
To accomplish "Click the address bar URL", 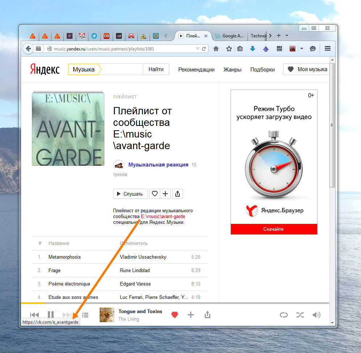I will point(104,49).
